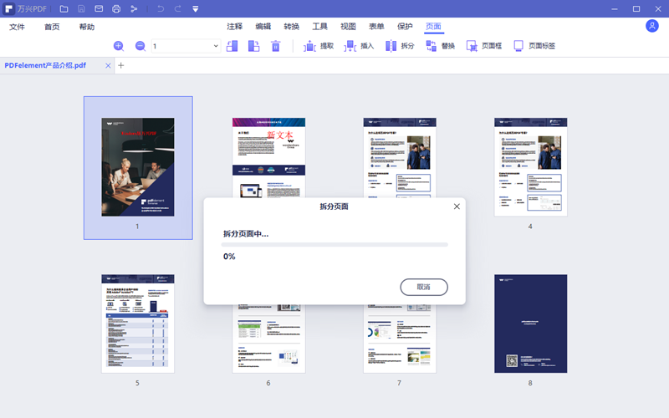Expand the page number dropdown

tap(216, 46)
